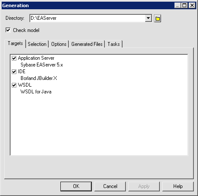Image resolution: width=198 pixels, height=196 pixels.
Task: Select the Targets tab
Action: tap(15, 43)
